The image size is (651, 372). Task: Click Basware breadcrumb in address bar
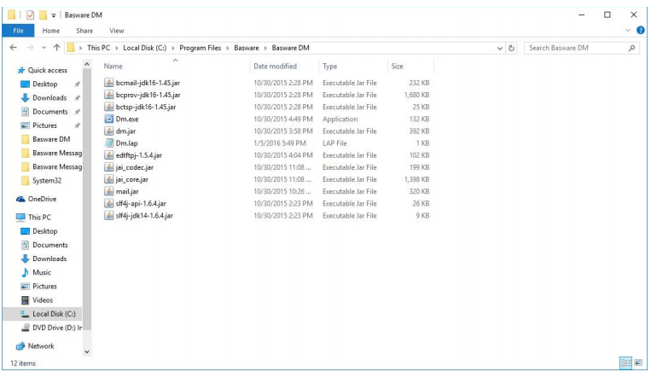pyautogui.click(x=247, y=48)
